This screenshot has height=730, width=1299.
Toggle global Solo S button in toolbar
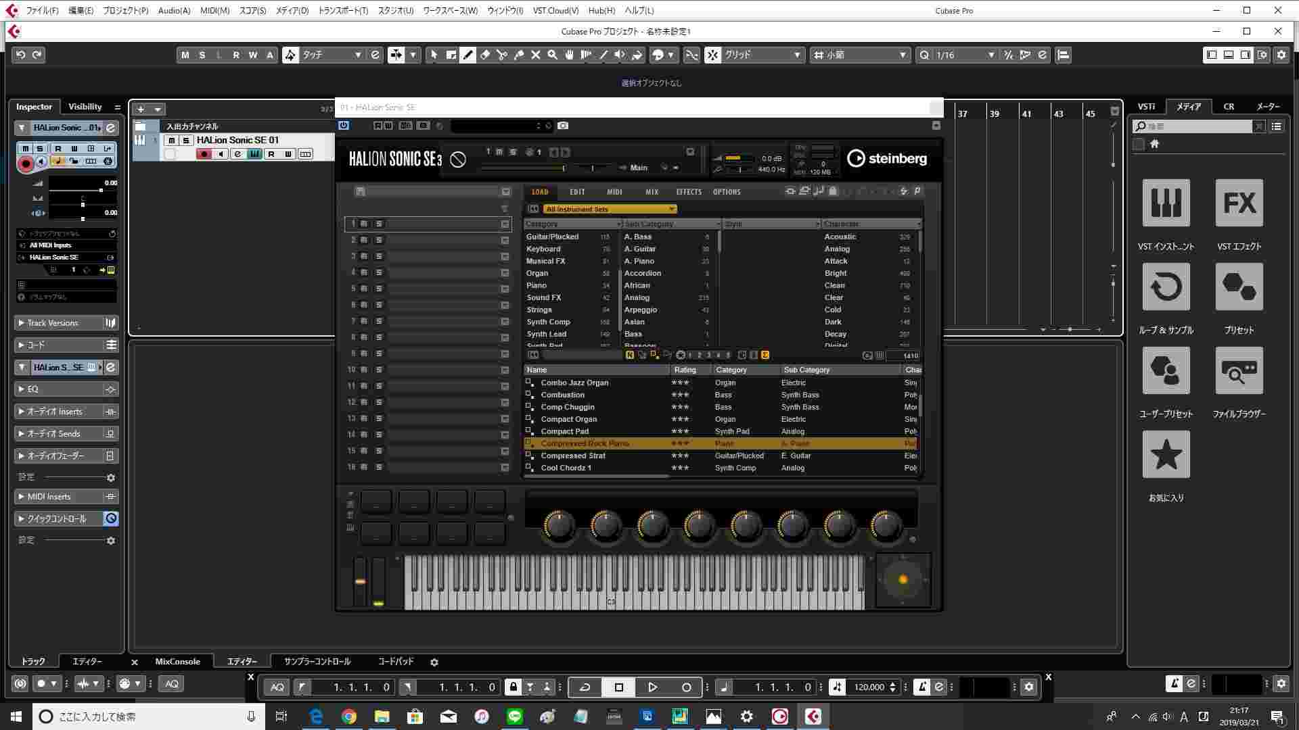point(202,55)
